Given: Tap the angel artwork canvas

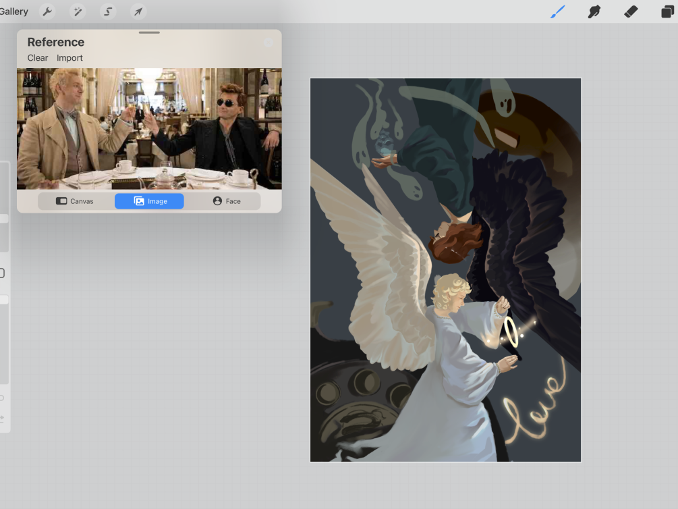Looking at the screenshot, I should pyautogui.click(x=446, y=269).
